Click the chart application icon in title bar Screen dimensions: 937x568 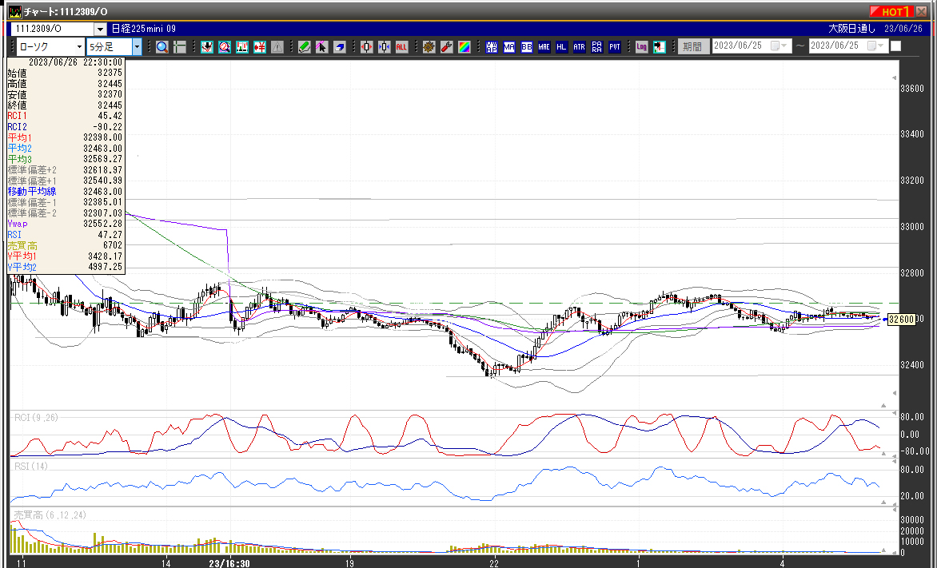tap(15, 11)
